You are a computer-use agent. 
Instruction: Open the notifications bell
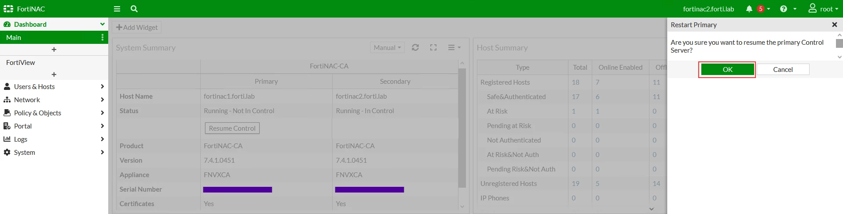pyautogui.click(x=749, y=9)
